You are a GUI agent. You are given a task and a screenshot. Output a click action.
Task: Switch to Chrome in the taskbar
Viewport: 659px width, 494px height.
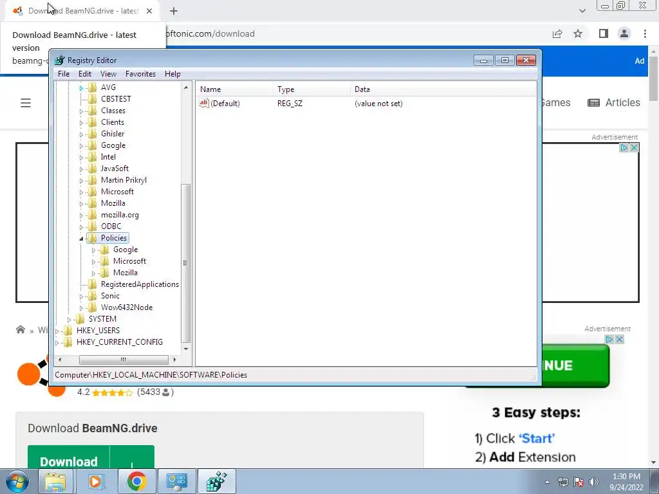(x=136, y=481)
